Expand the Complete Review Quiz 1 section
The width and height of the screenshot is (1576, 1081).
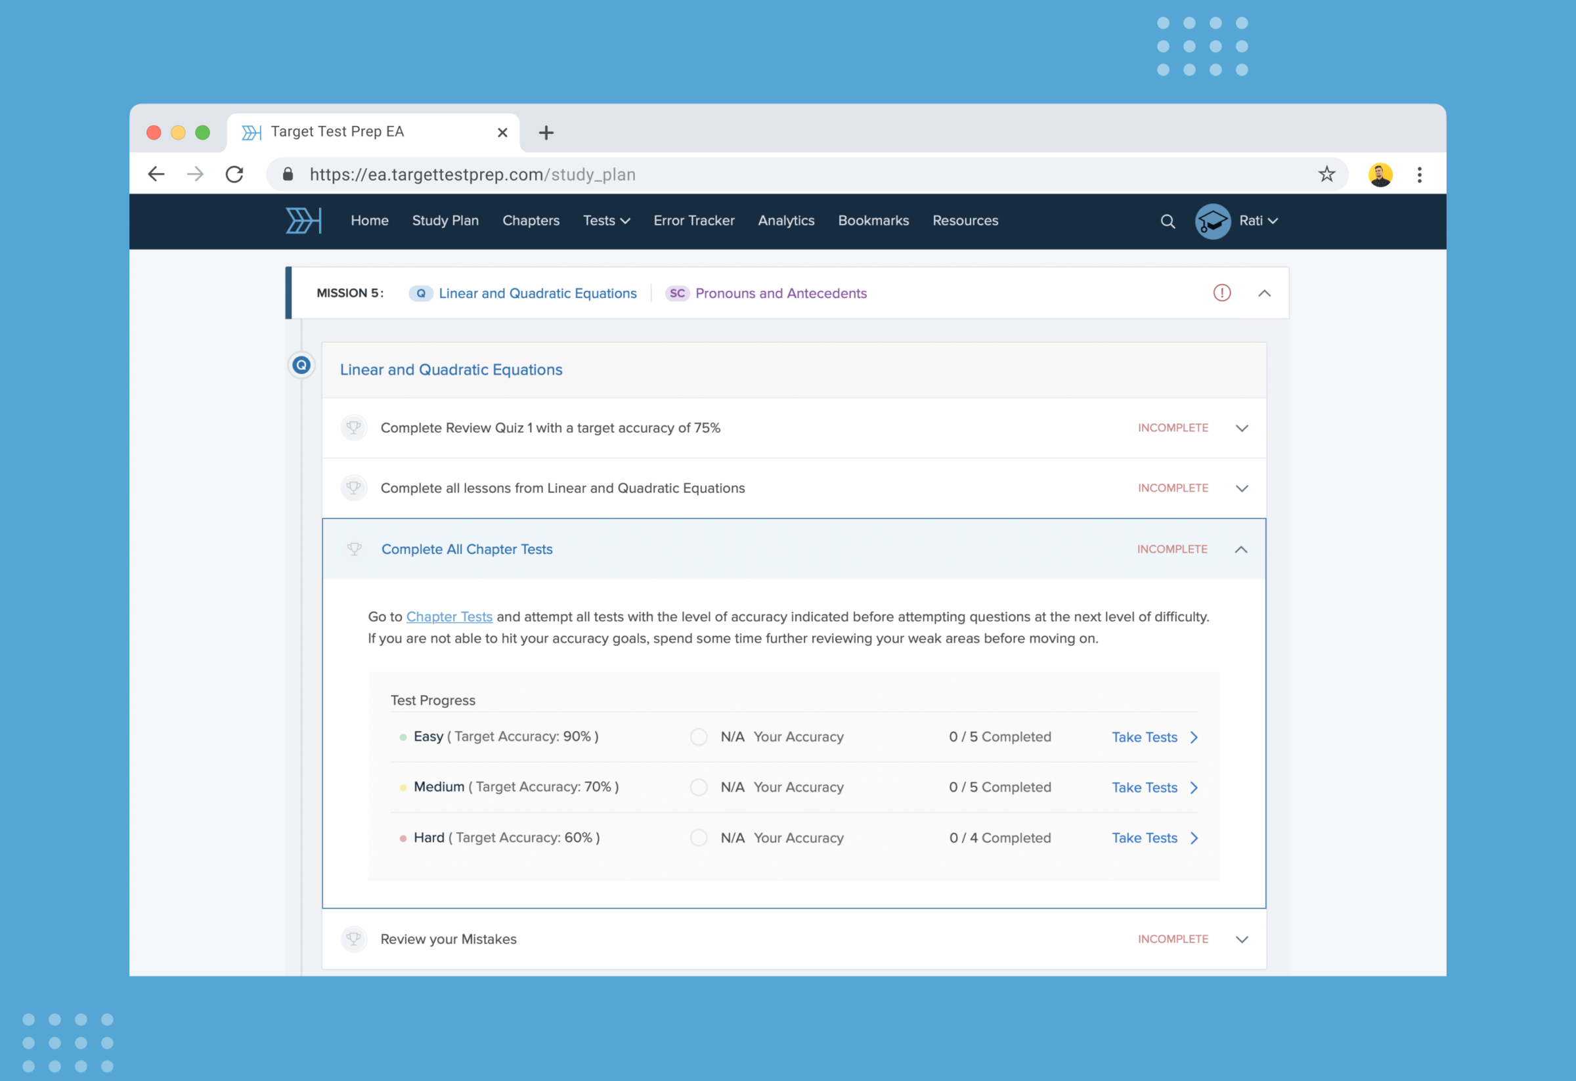pyautogui.click(x=1242, y=428)
